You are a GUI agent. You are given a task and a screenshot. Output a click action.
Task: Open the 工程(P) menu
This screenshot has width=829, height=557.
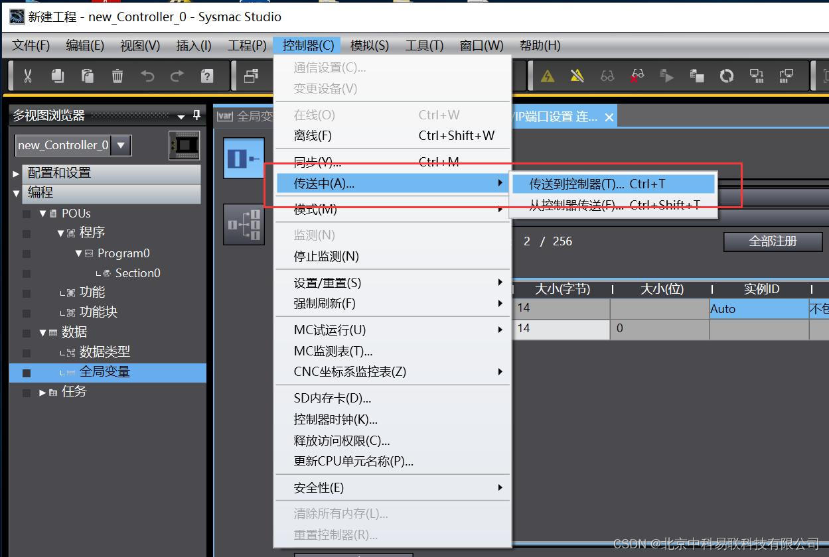coord(247,45)
